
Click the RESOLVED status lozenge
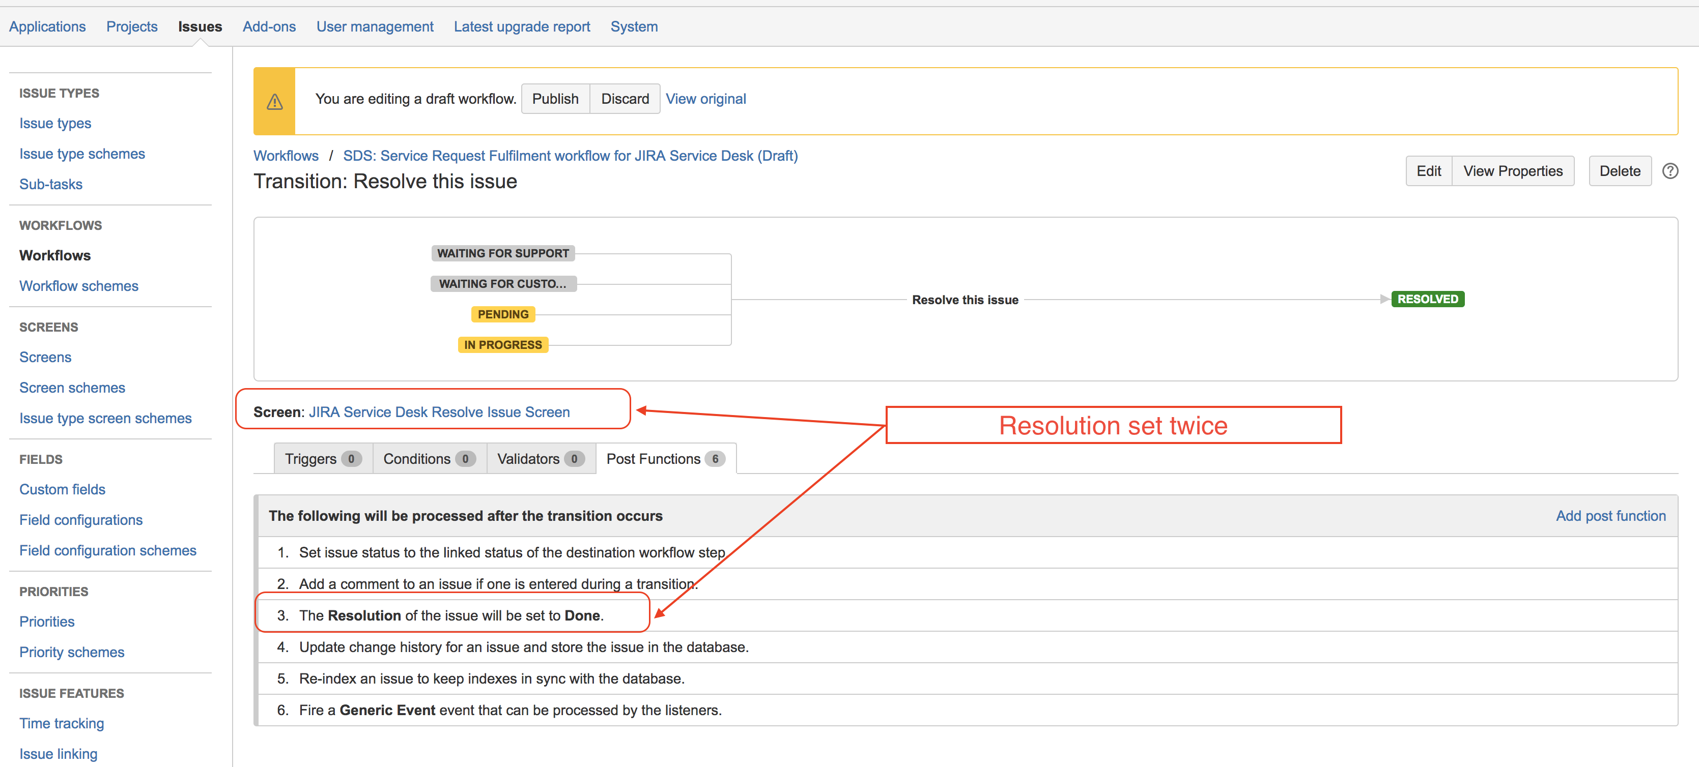pyautogui.click(x=1427, y=299)
